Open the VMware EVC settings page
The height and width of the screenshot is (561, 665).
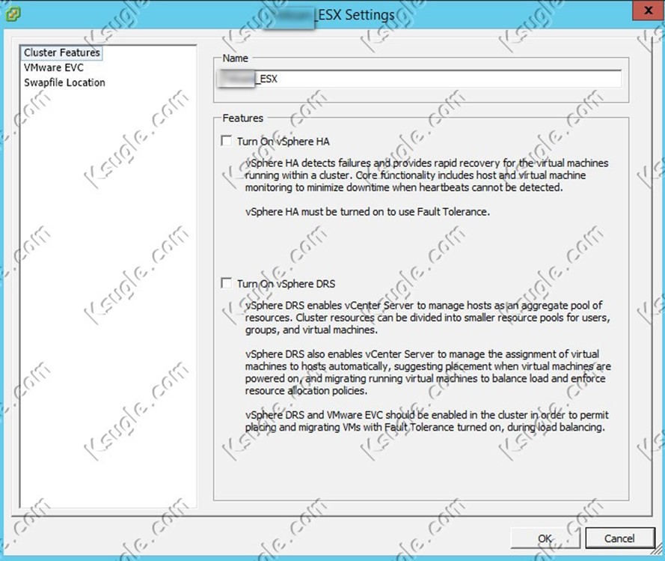53,67
